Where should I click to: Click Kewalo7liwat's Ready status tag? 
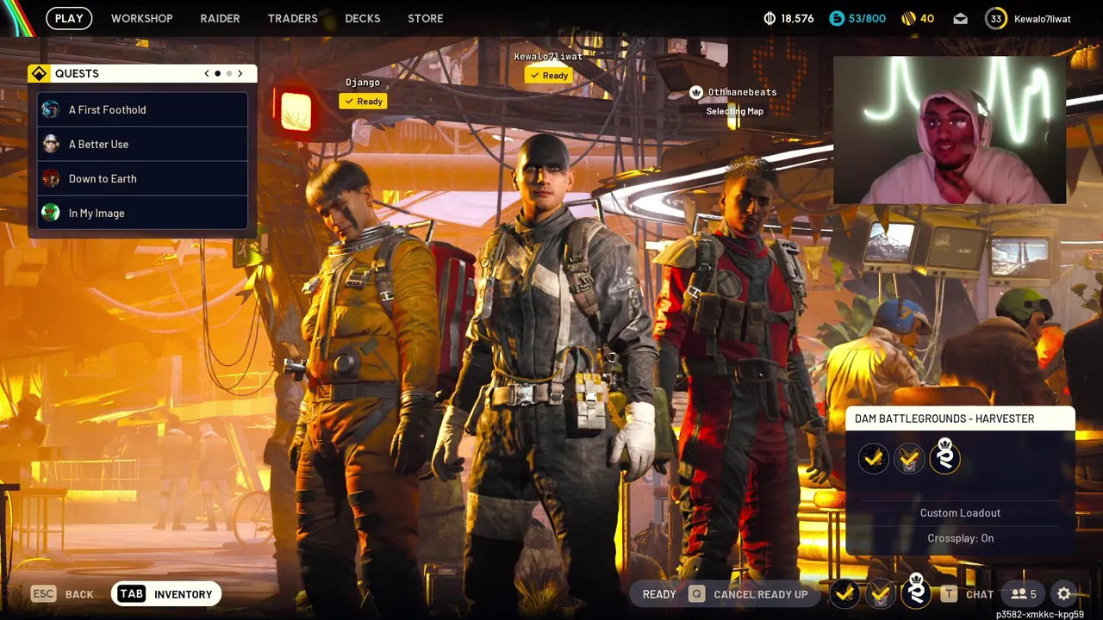(549, 75)
